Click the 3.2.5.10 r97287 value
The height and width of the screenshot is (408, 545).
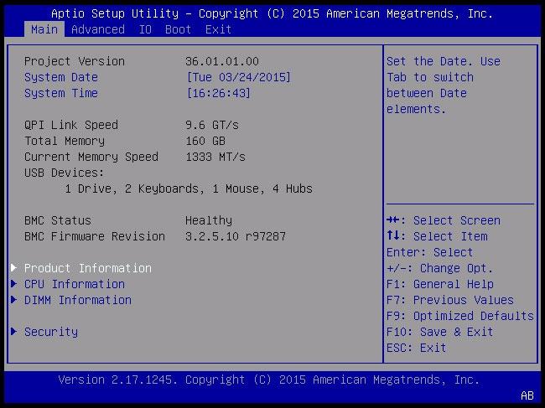(x=236, y=236)
